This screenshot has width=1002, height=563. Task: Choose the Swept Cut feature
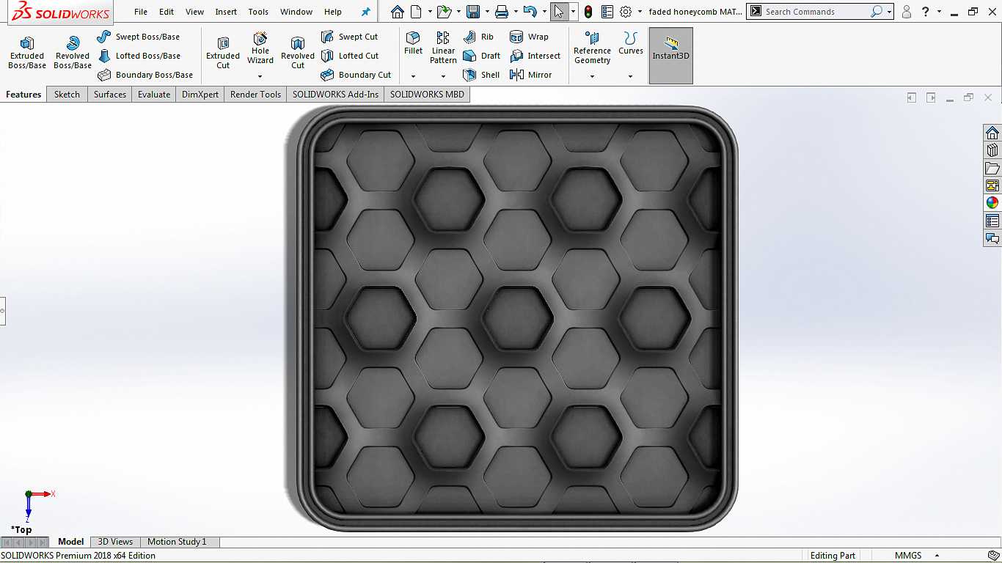point(349,37)
